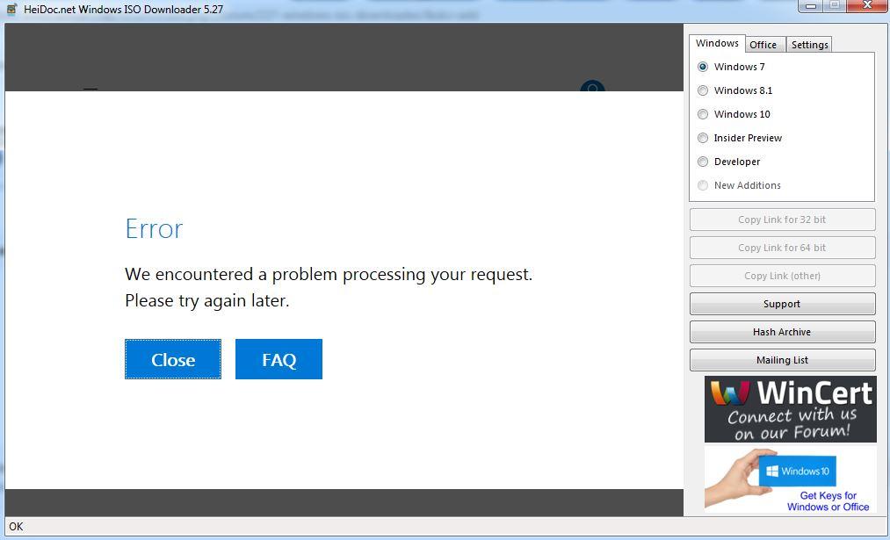The width and height of the screenshot is (890, 540).
Task: Click the Mailing List button
Action: click(x=782, y=360)
